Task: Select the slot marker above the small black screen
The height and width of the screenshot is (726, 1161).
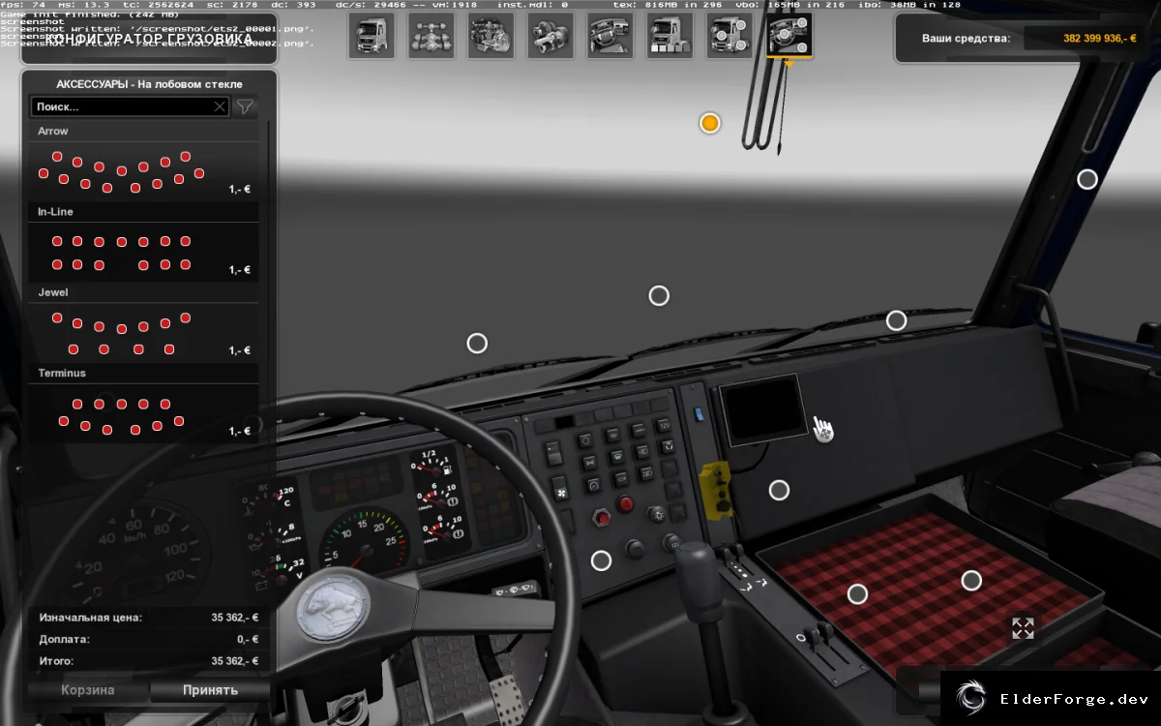Action: coord(659,295)
